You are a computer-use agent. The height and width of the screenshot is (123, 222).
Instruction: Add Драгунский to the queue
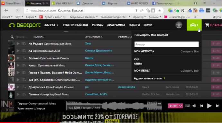coord(23,87)
